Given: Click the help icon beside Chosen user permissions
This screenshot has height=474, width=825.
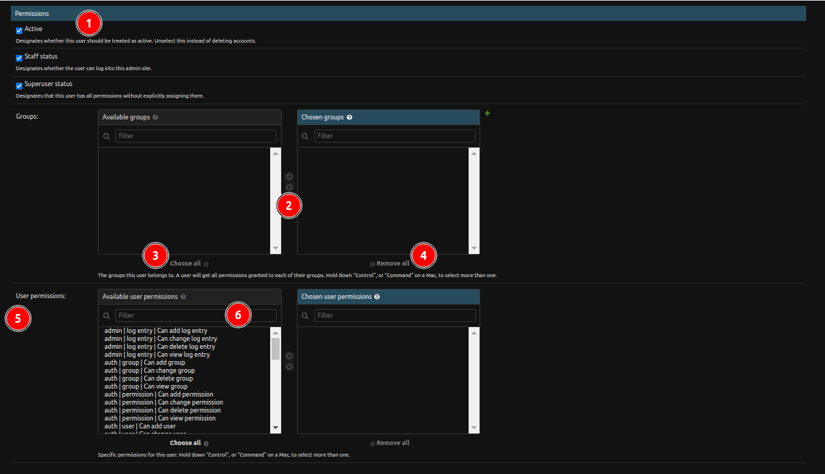Looking at the screenshot, I should (376, 296).
